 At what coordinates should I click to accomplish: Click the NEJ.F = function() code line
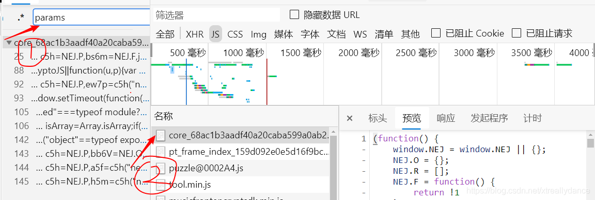pos(444,181)
